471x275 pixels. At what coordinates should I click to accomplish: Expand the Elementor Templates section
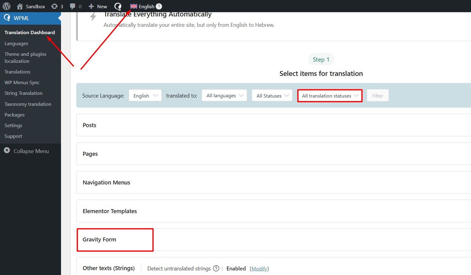coord(110,211)
